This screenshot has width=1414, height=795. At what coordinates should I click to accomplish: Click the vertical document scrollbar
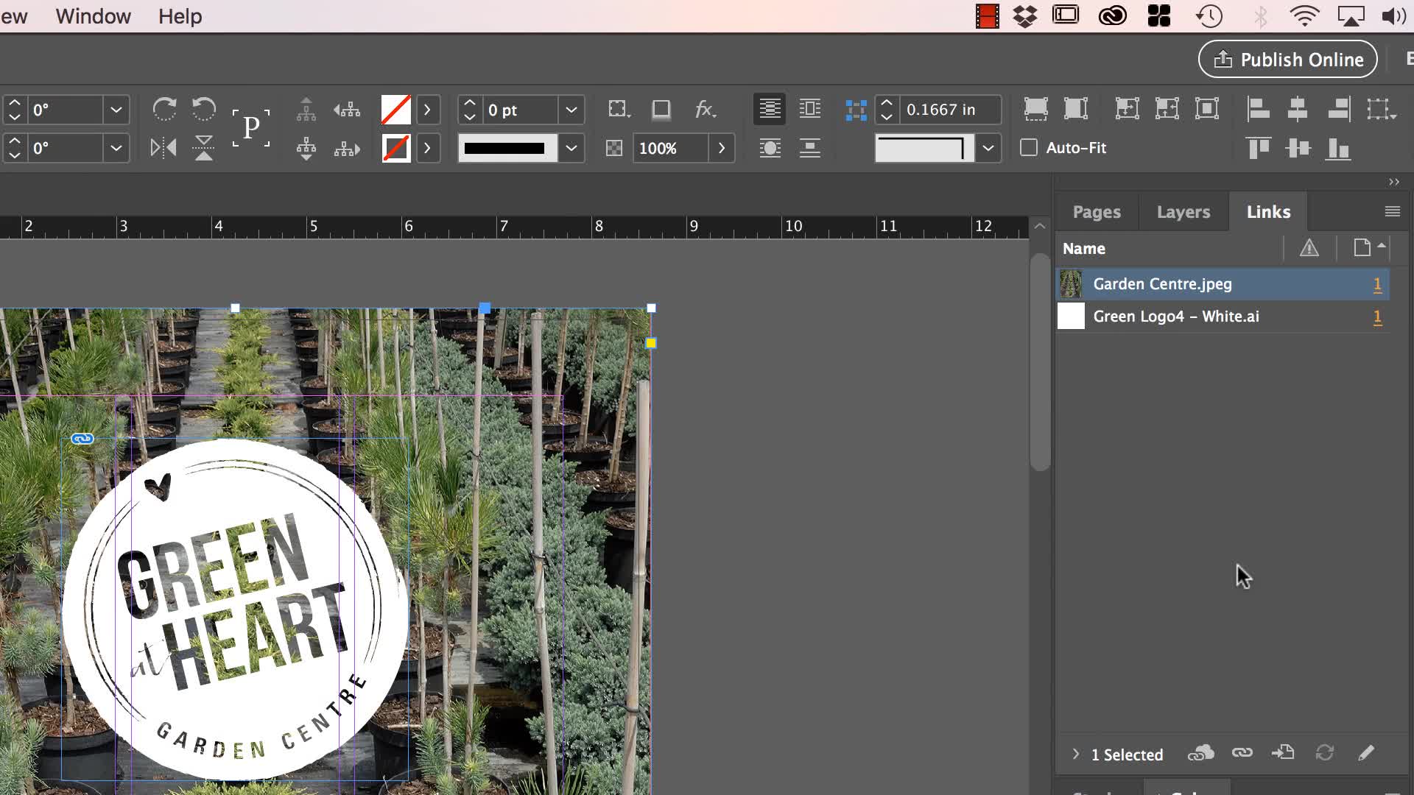point(1040,362)
